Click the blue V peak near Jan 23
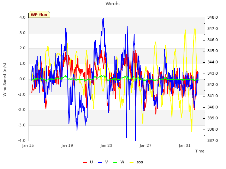This screenshot has width=226, height=169. (x=103, y=19)
